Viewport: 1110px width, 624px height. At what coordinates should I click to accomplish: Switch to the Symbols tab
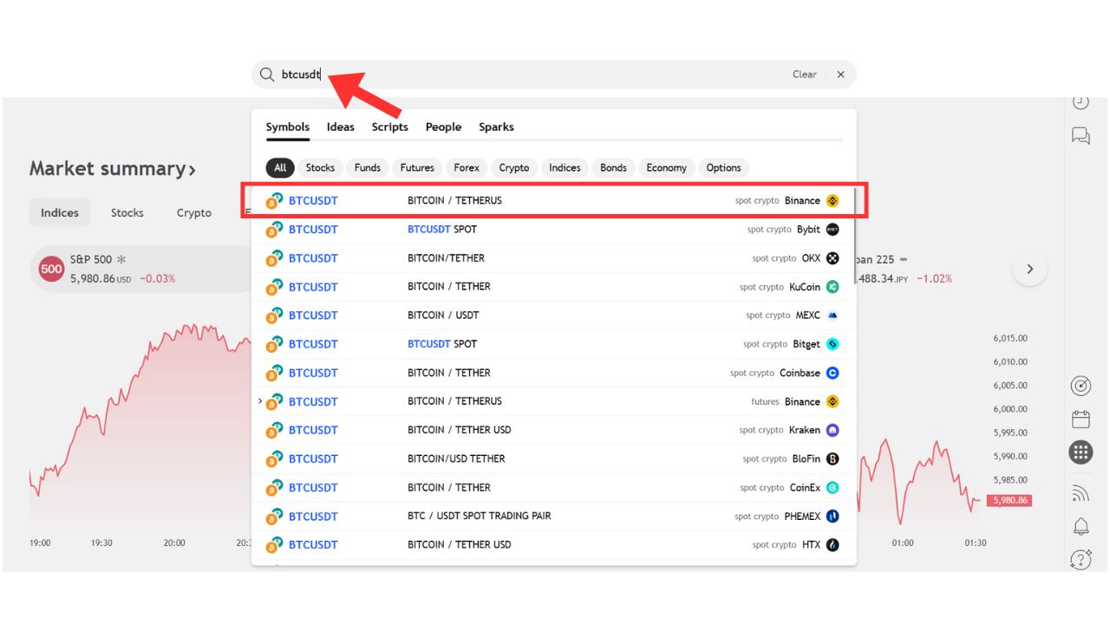[x=288, y=127]
